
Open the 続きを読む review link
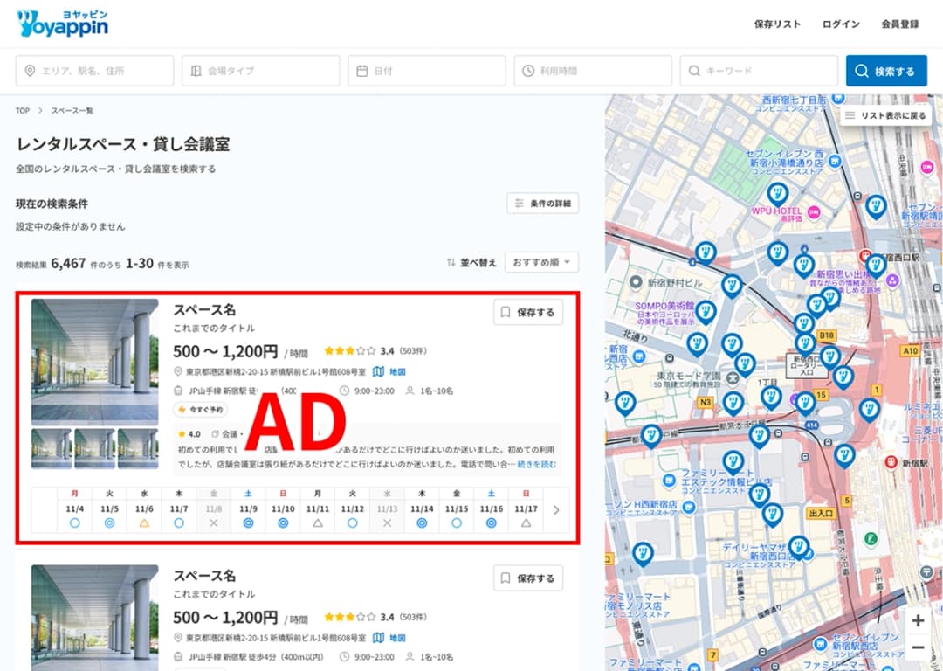(x=537, y=465)
